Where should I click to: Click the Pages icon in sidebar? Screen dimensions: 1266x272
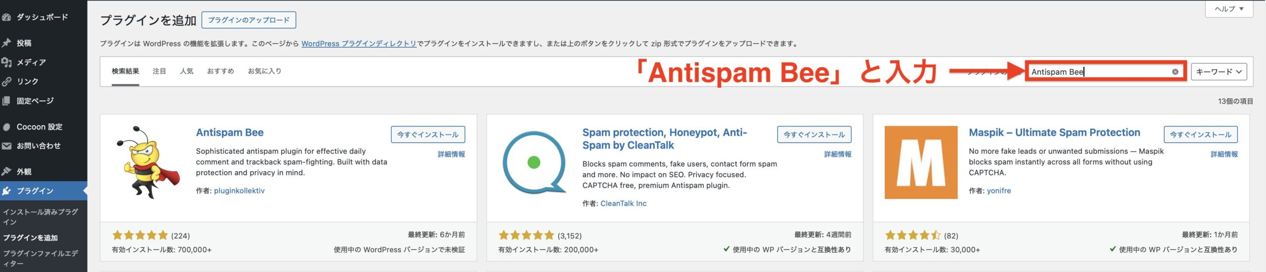[6, 101]
